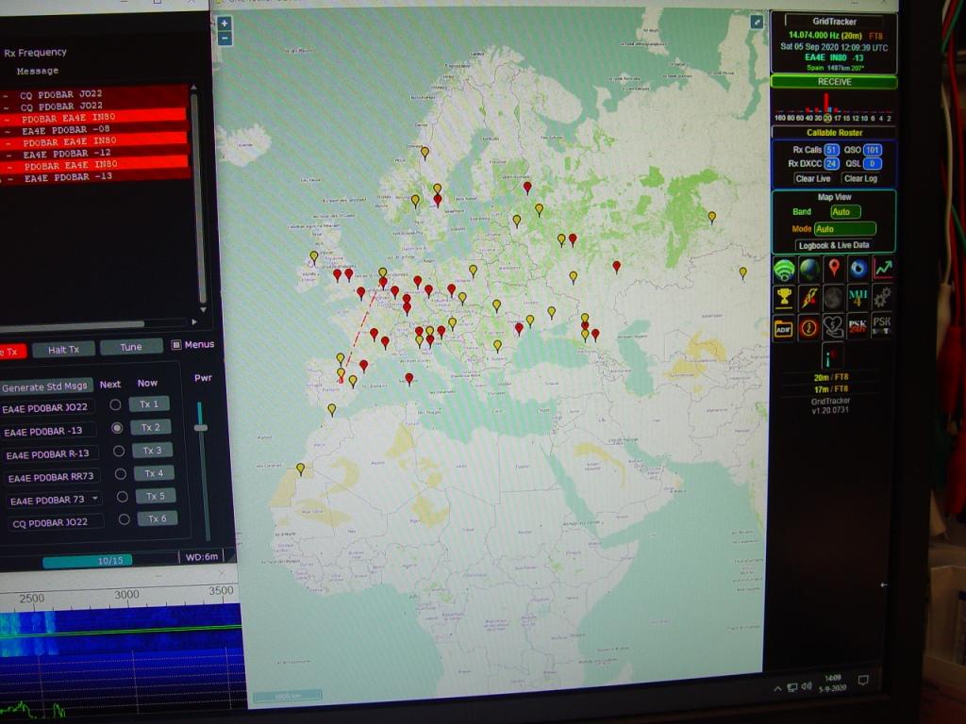The width and height of the screenshot is (966, 724).
Task: Send now with Tx 6 button
Action: [x=158, y=519]
